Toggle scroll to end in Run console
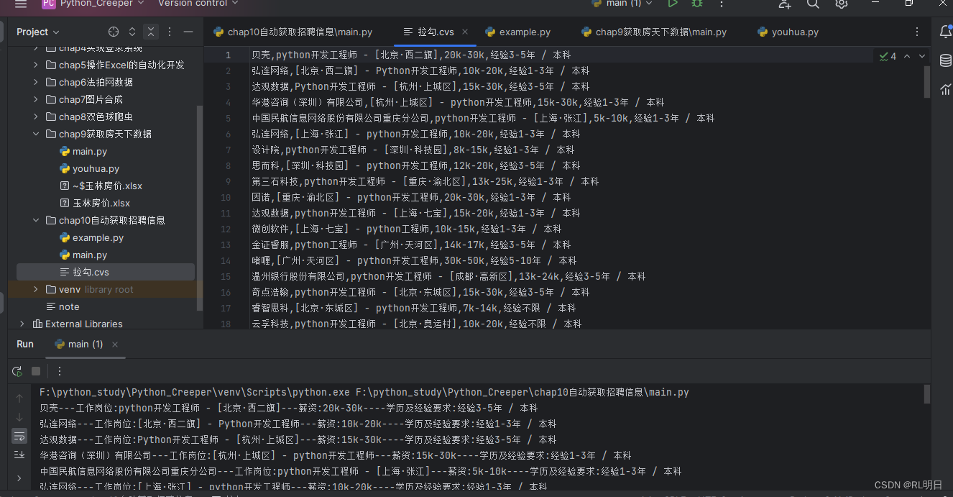Screen dimensions: 953x497 (19, 455)
